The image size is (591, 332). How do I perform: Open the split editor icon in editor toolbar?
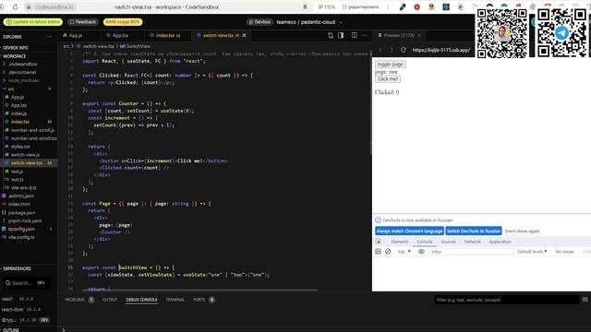click(x=355, y=35)
